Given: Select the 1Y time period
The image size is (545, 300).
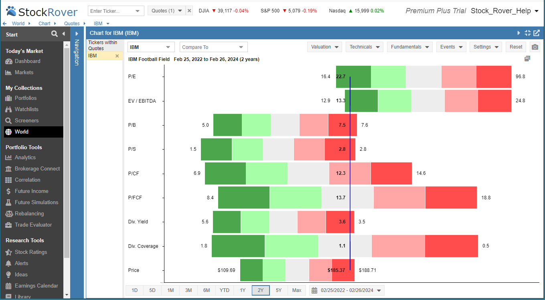Looking at the screenshot, I should (243, 290).
